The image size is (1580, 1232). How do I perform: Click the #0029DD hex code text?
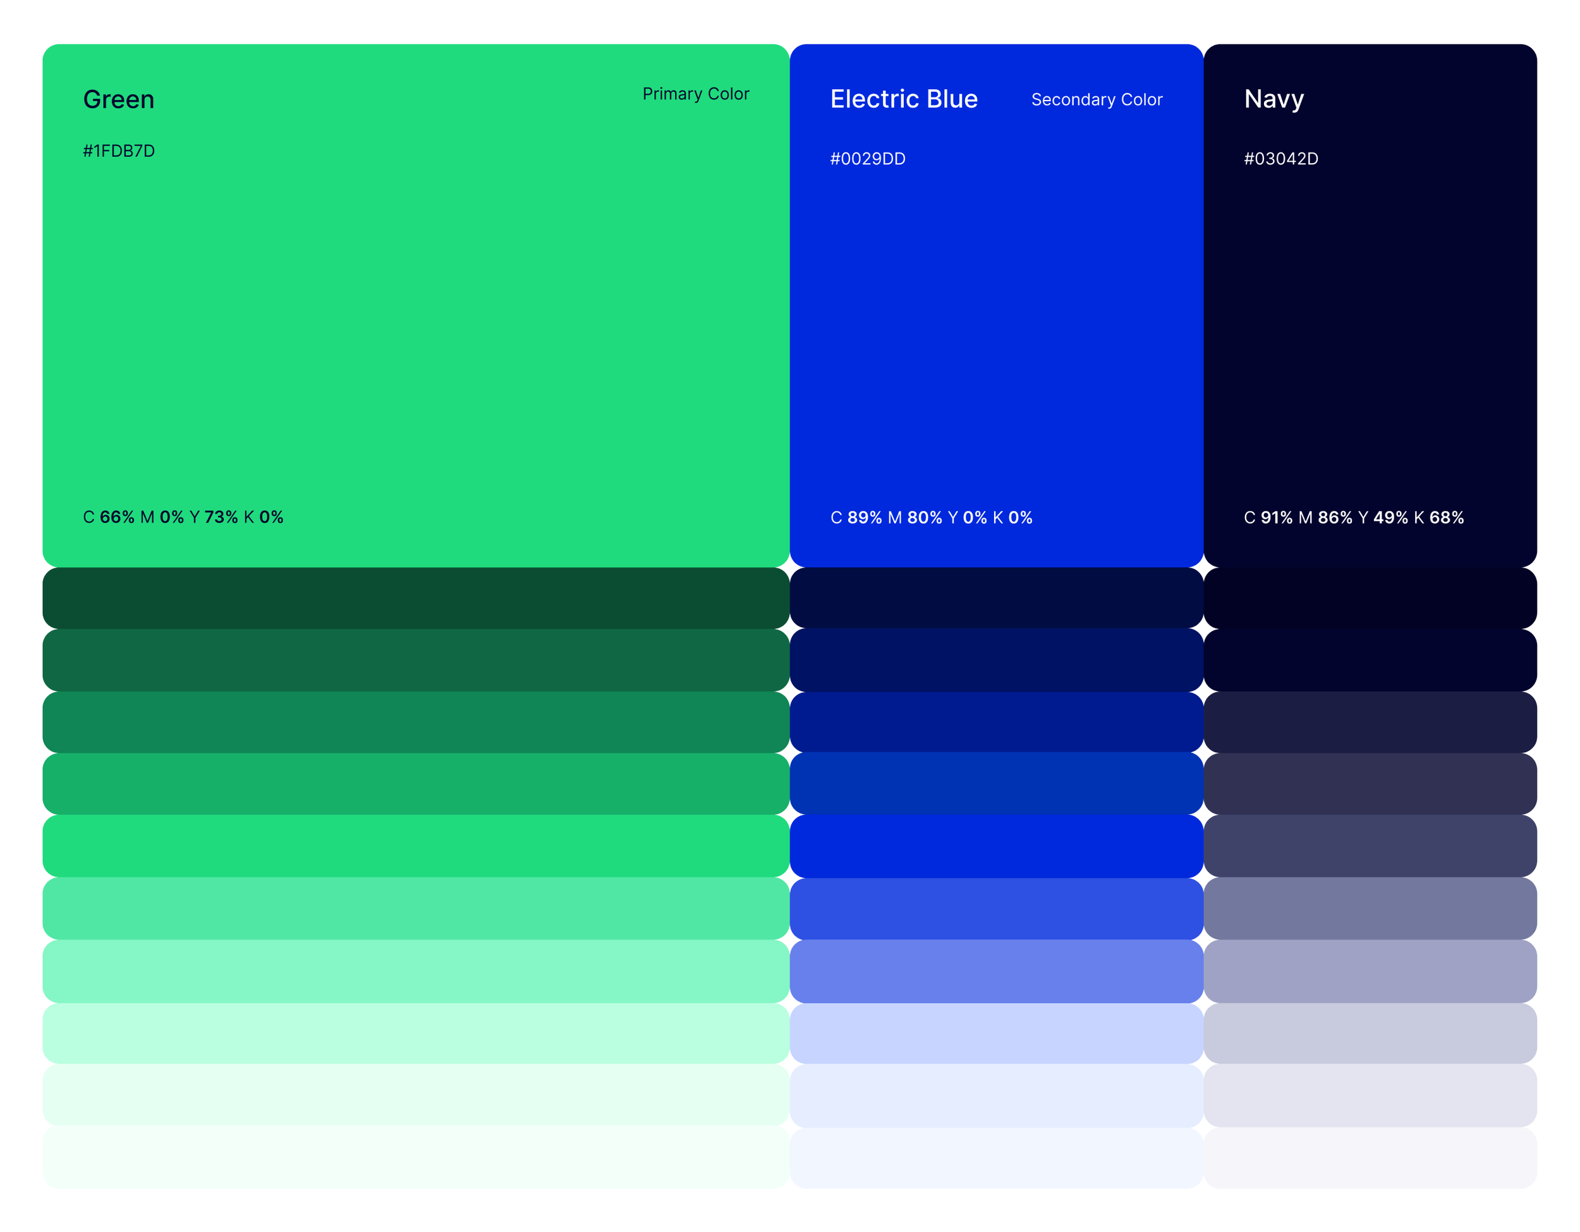(867, 159)
